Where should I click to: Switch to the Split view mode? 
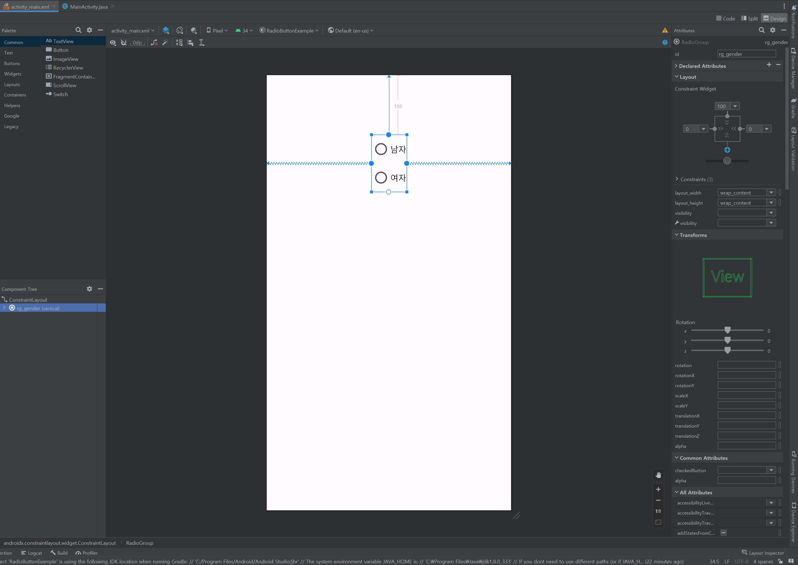(749, 19)
